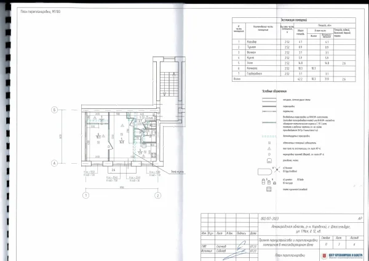Click height 2.52 in the Кухня row
The height and width of the screenshot is (261, 369).
click(x=287, y=58)
